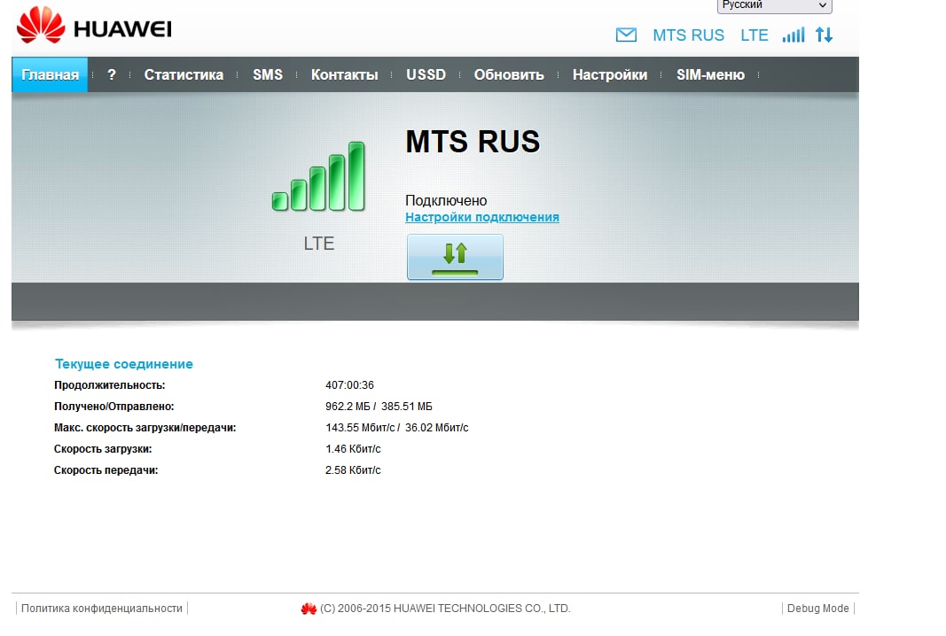Click the LTE network type in header
946x636 pixels.
click(754, 35)
